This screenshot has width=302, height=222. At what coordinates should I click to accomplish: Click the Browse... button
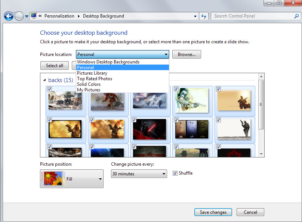[x=187, y=54]
